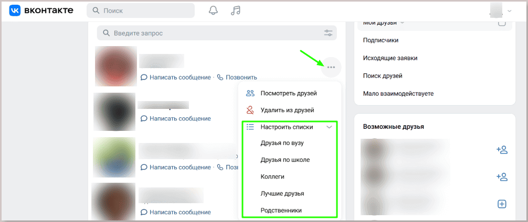Select Друзья по школе list

pos(285,160)
